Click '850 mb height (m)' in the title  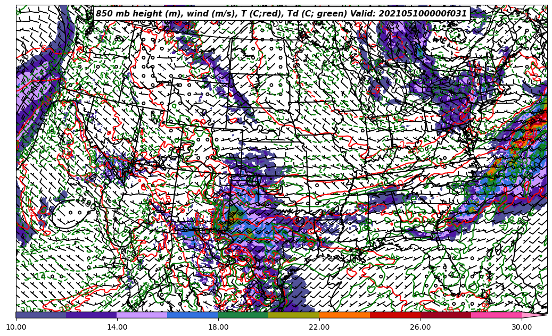133,14
